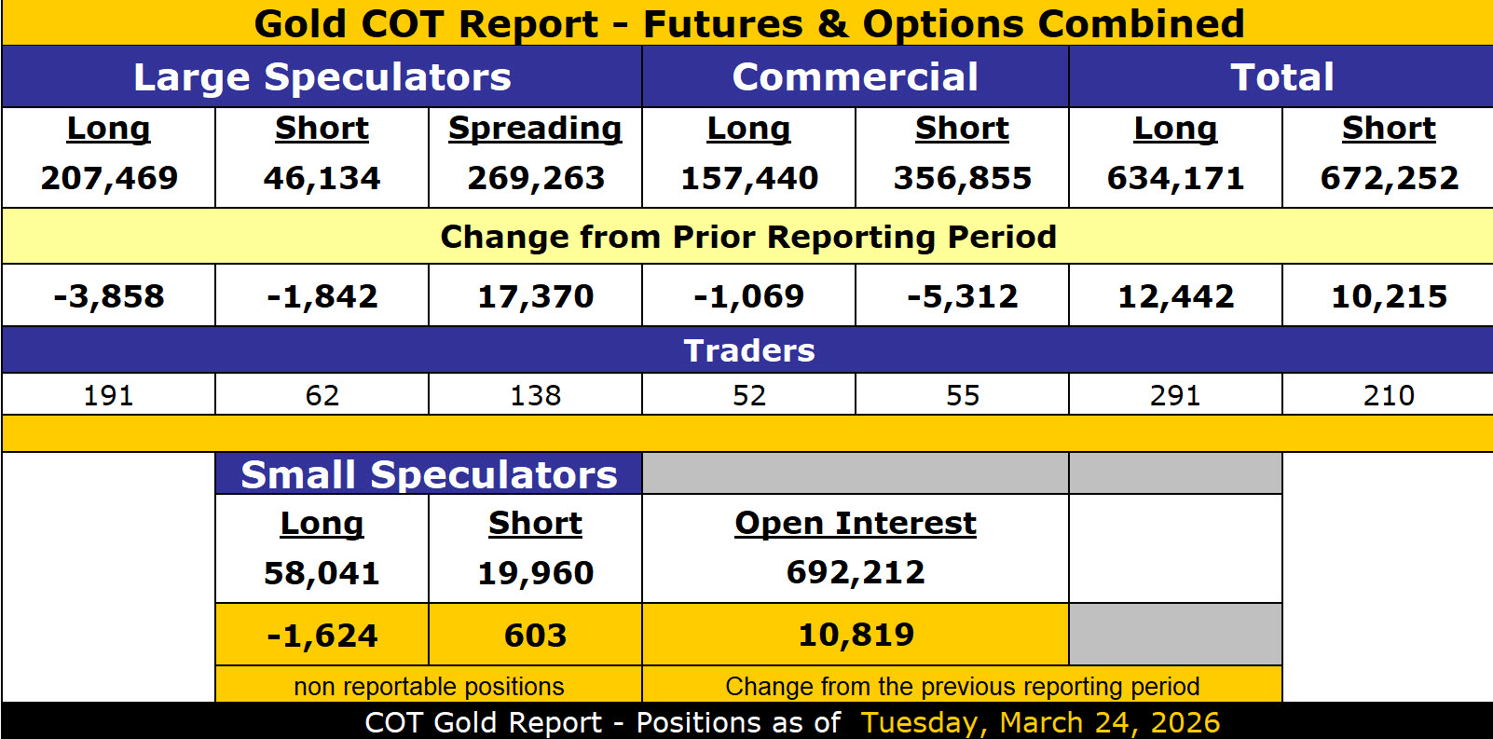Click the Large Speculators section header
The height and width of the screenshot is (739, 1493).
pyautogui.click(x=322, y=77)
